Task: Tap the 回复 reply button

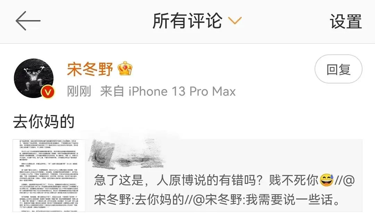Action: pyautogui.click(x=339, y=69)
